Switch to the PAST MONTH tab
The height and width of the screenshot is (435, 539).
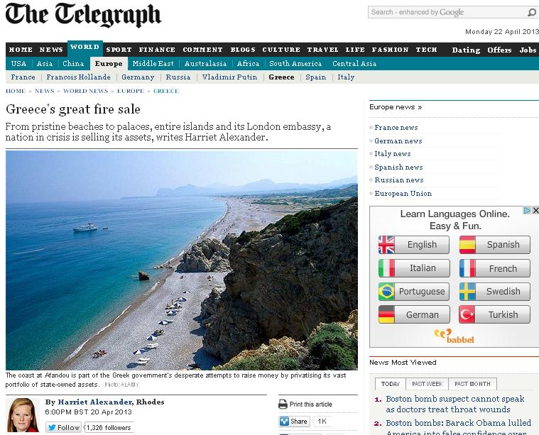click(x=472, y=384)
